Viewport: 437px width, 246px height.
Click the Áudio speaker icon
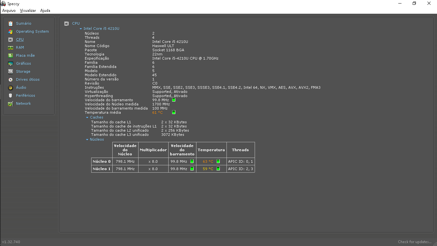[11, 87]
